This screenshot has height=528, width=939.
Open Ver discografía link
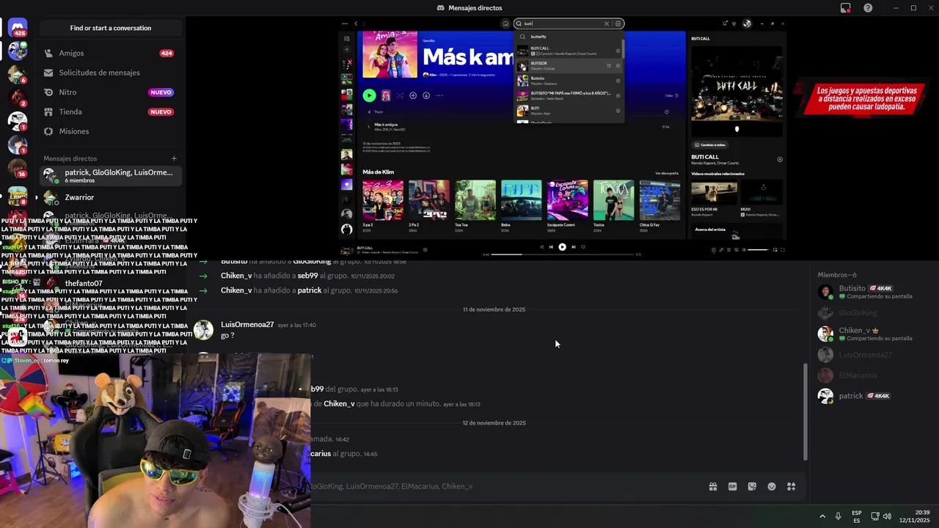667,173
